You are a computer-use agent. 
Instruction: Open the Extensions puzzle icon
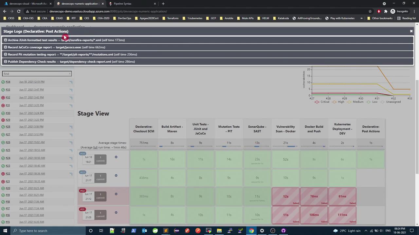pyautogui.click(x=386, y=11)
